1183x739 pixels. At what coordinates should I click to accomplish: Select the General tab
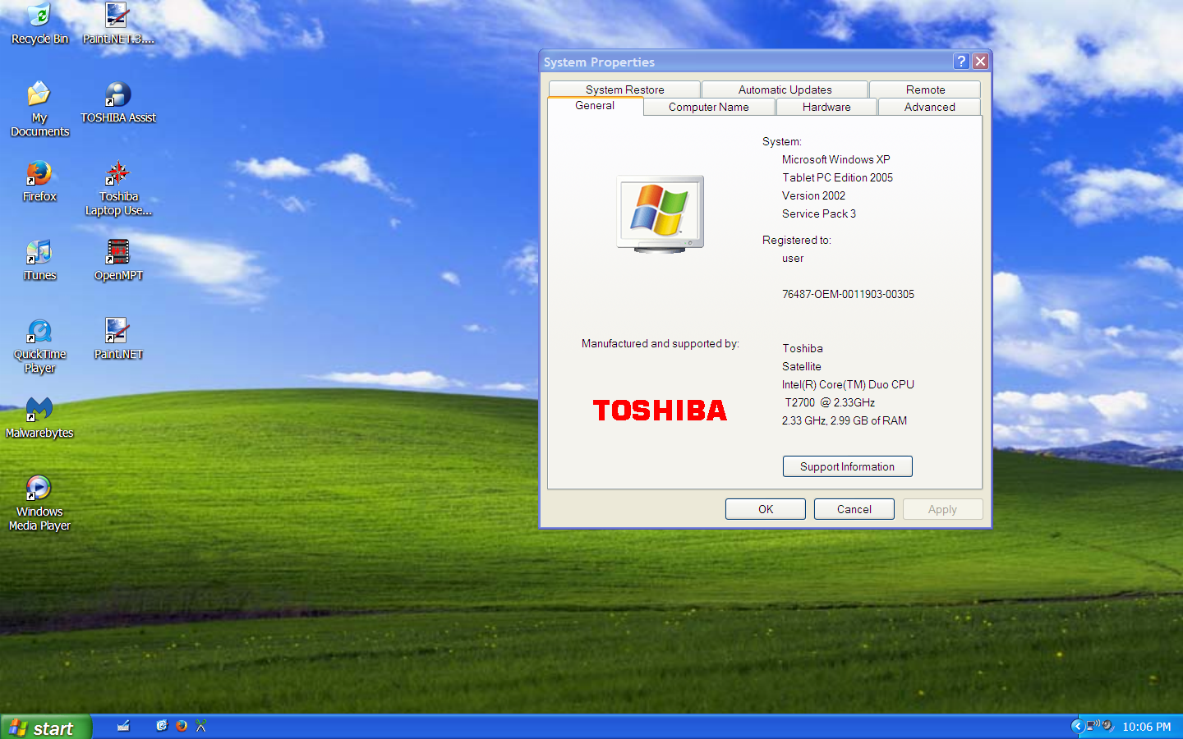click(595, 106)
